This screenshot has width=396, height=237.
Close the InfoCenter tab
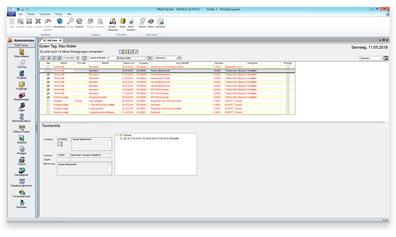(60, 41)
